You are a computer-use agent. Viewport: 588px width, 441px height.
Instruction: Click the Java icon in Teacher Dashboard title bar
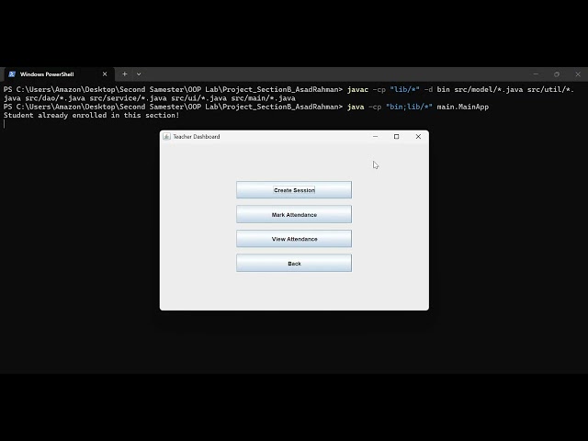(x=166, y=137)
